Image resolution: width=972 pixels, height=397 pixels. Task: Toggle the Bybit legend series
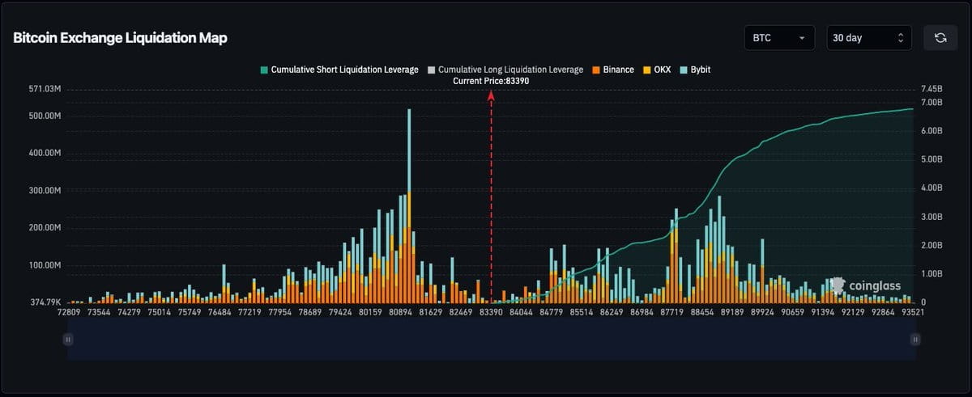click(x=694, y=70)
